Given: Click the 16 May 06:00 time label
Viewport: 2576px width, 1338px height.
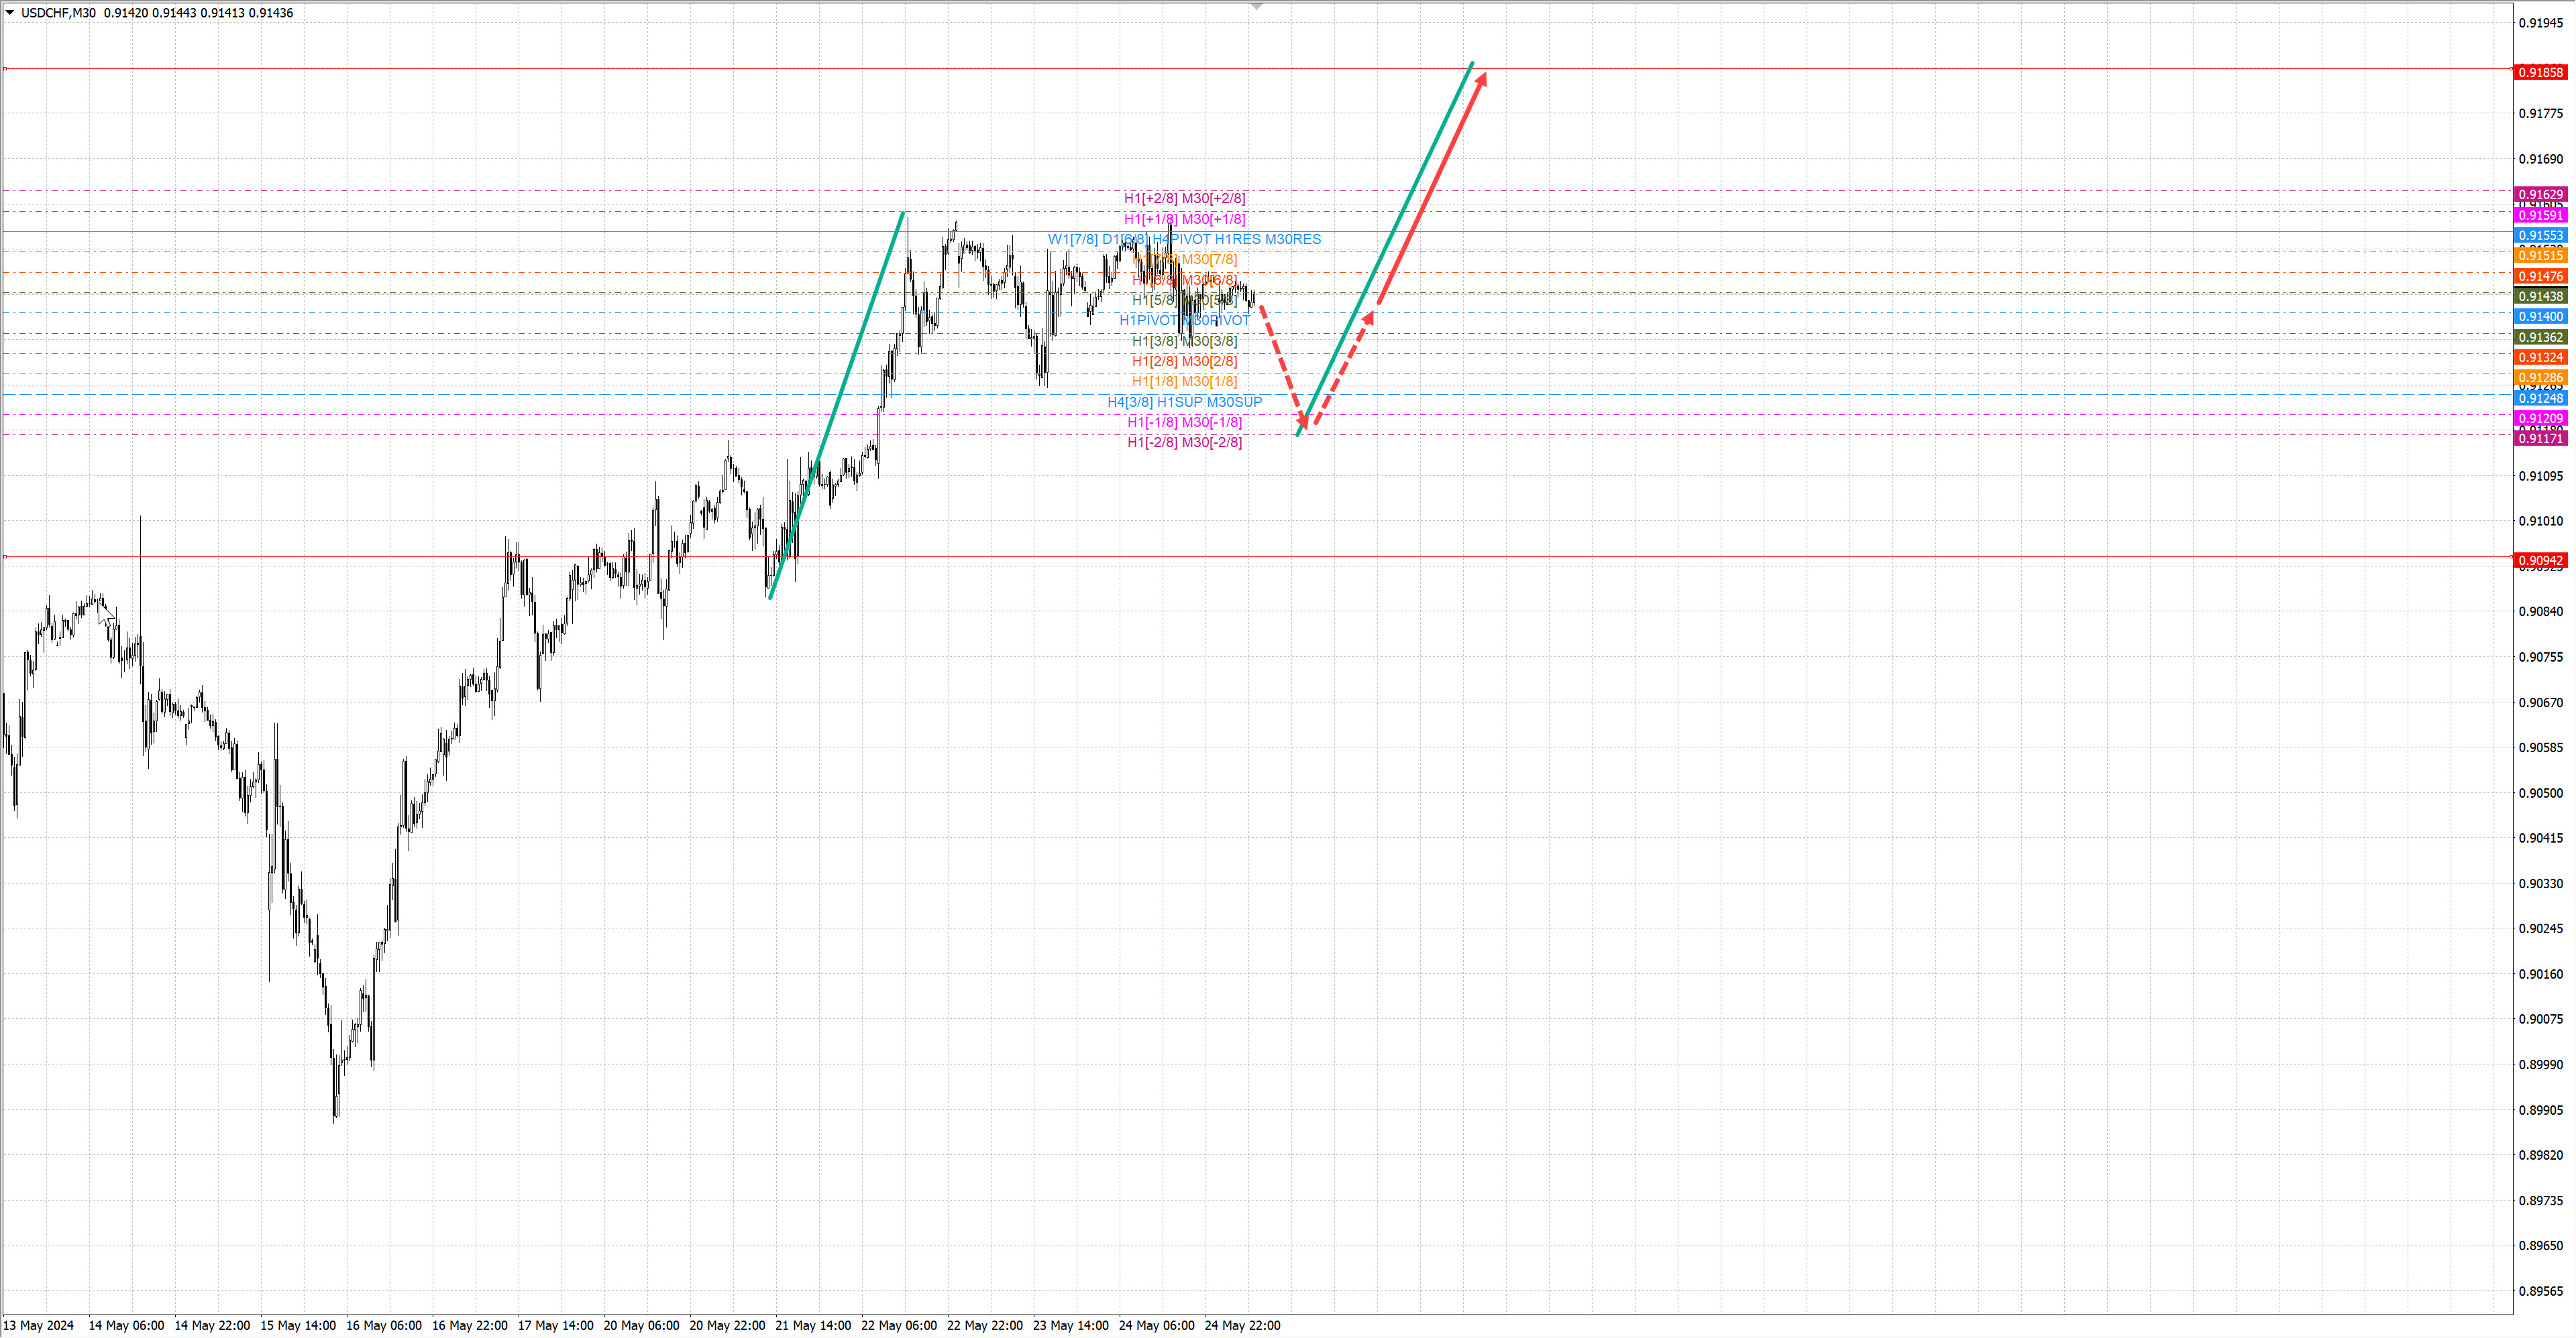Looking at the screenshot, I should point(383,1326).
